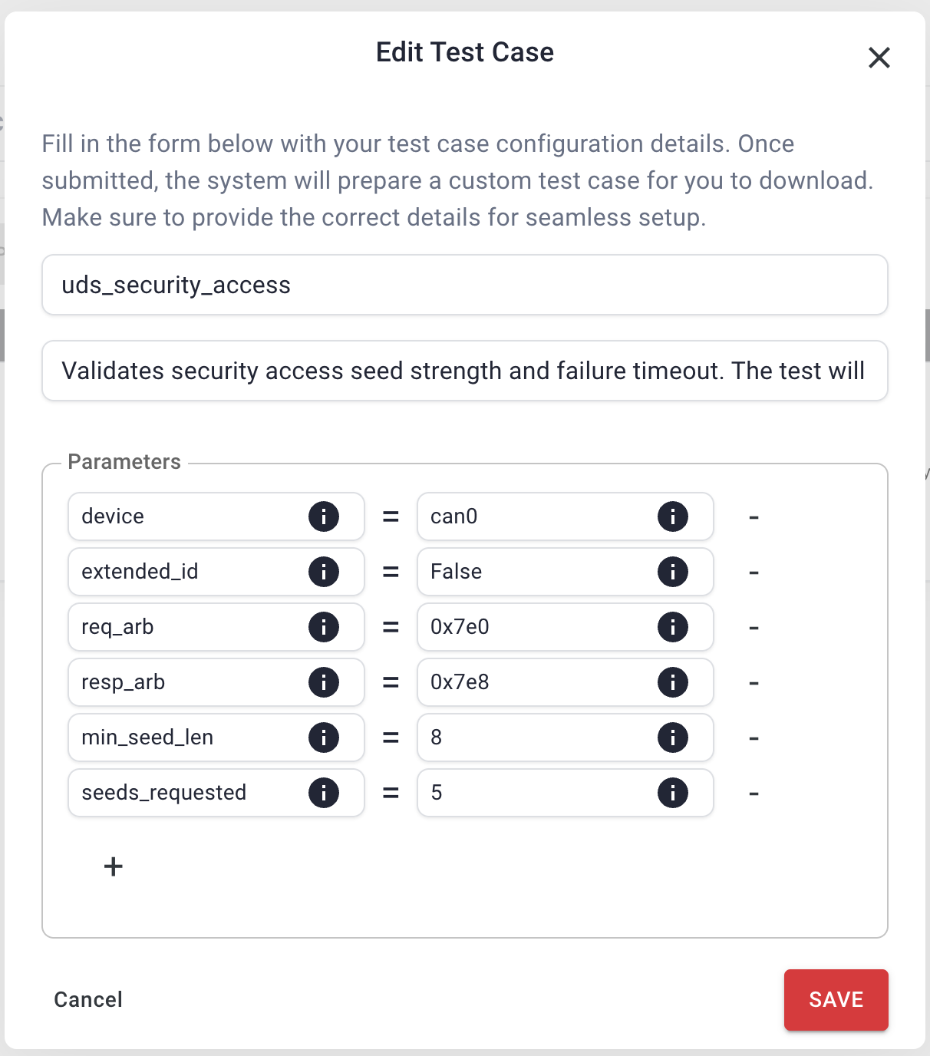Click the info icon next to min_seed_len
Screen dimensions: 930x1056
tap(324, 738)
